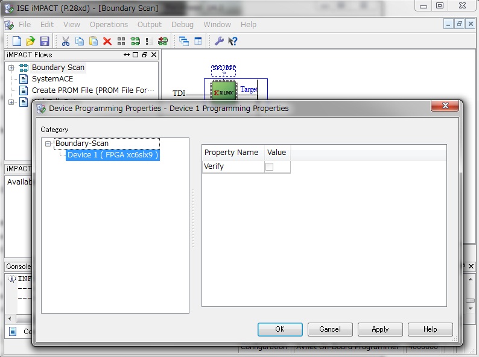
Task: Restore the inner Boundary Scan window
Action: [460, 24]
